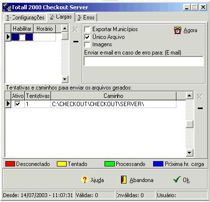Viewport: 210px width, 202px height.
Task: Click the Abandona door icon
Action: click(x=124, y=180)
